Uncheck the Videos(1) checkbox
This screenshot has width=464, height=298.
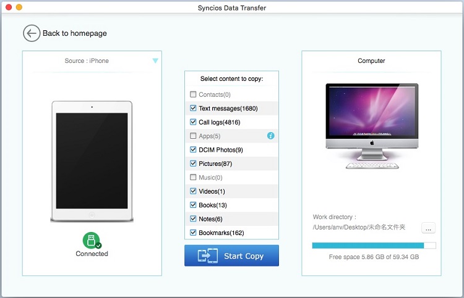[193, 191]
